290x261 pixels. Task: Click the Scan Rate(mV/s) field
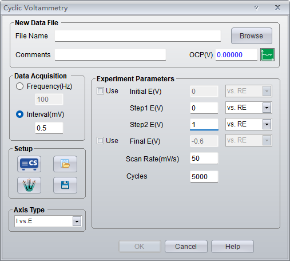tap(204, 159)
